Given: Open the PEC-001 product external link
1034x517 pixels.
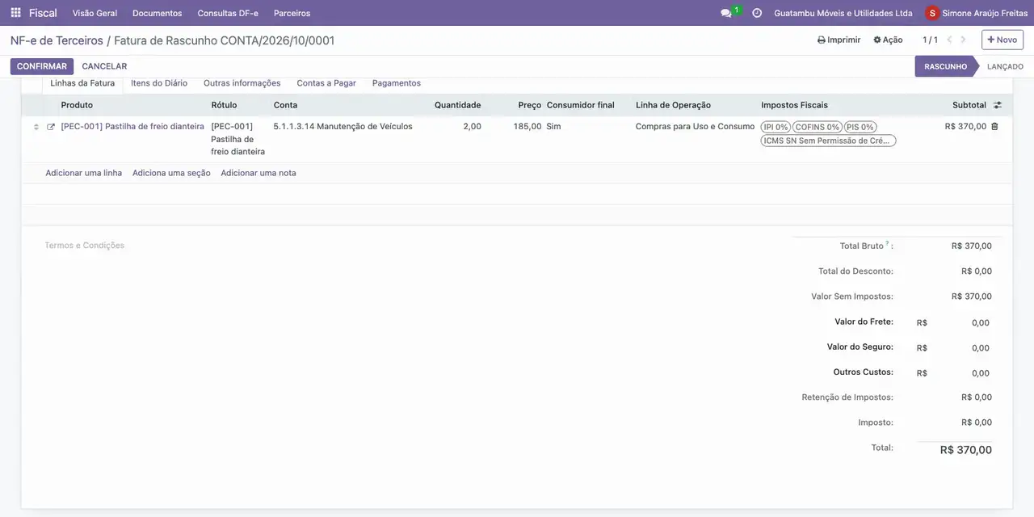Looking at the screenshot, I should [x=51, y=127].
